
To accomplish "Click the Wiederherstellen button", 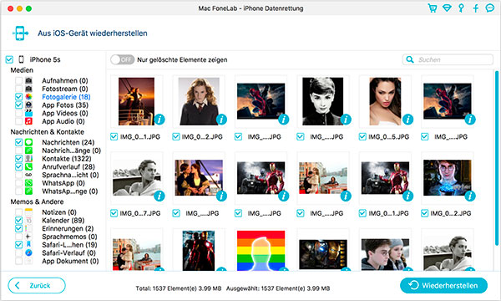I will point(444,285).
